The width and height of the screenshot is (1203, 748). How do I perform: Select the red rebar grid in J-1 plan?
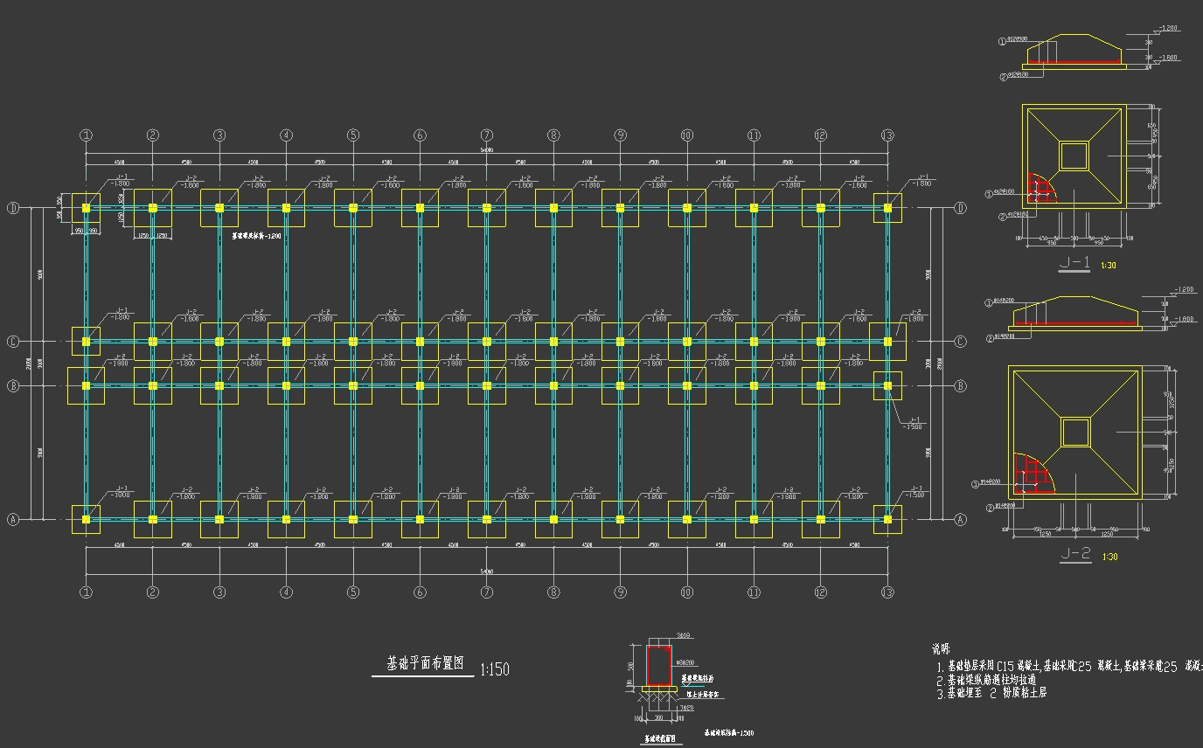coord(1040,188)
